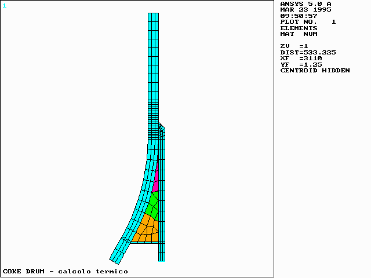Click the timestamp '09:50:57'
This screenshot has height=278, width=371.
pyautogui.click(x=299, y=16)
